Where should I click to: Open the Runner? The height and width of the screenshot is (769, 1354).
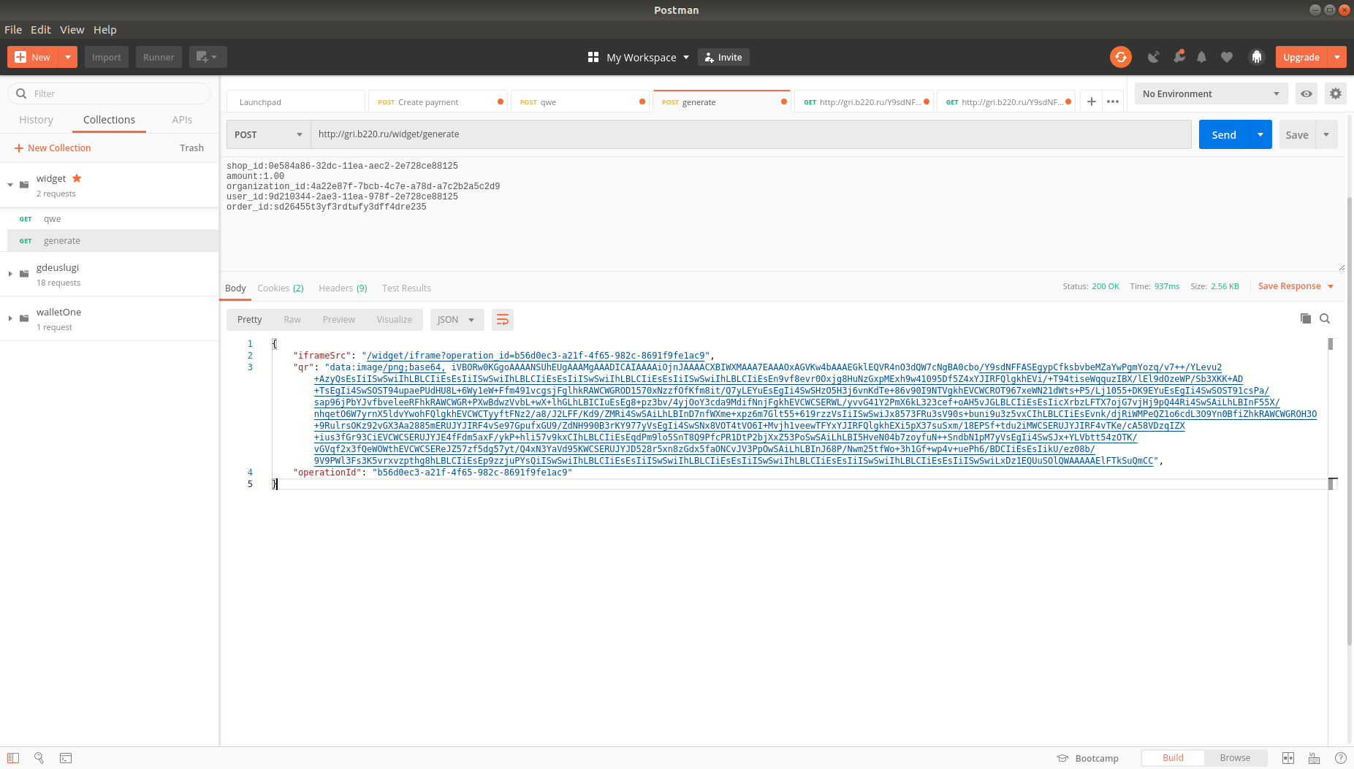pos(159,57)
